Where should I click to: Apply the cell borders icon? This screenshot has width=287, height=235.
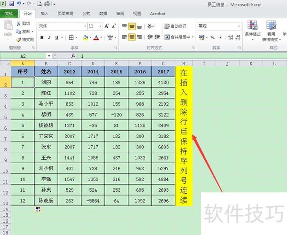click(x=71, y=38)
